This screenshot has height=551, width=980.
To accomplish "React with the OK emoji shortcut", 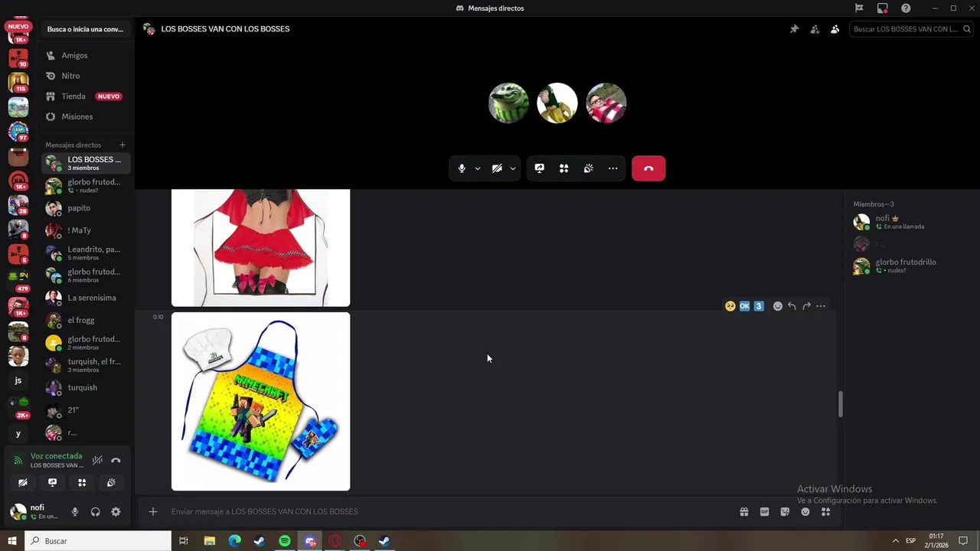I will point(744,306).
